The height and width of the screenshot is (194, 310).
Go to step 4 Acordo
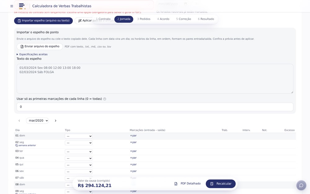pyautogui.click(x=163, y=19)
